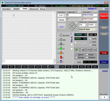This screenshot has height=101, width=110.
Task: Click the RS reset counters icon
Action: click(71, 34)
